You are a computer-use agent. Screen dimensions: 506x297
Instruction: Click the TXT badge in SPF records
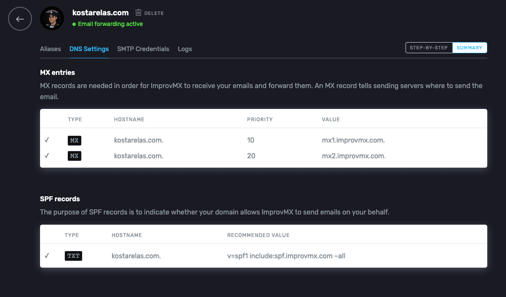tap(73, 256)
